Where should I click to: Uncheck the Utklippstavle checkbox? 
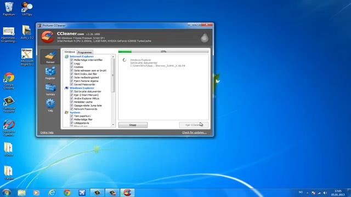(72, 123)
